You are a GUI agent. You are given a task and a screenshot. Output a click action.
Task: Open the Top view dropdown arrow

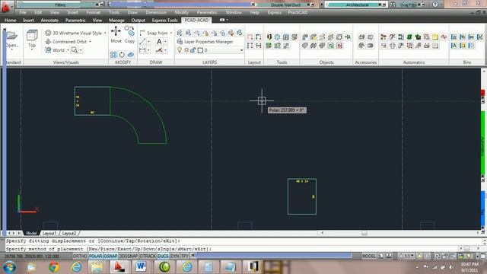[x=32, y=49]
